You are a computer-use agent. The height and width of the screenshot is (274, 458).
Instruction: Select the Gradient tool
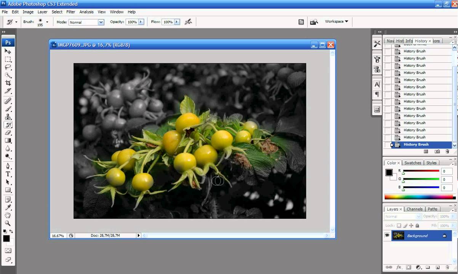8,141
